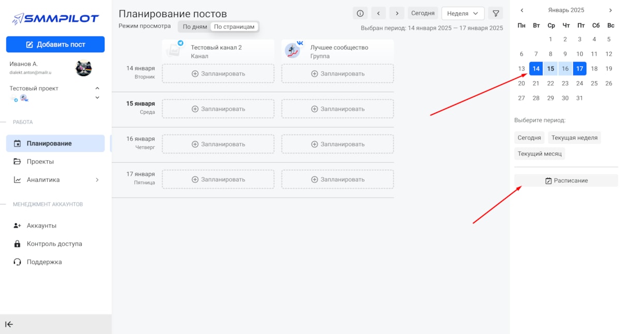The width and height of the screenshot is (621, 334).
Task: Schedule post for Лучшее сообщество on 14 января
Action: click(x=337, y=73)
